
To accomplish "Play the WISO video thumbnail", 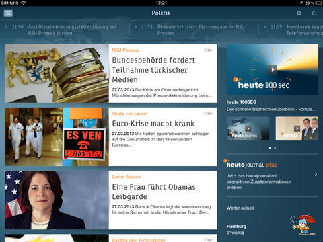I will tap(297, 128).
